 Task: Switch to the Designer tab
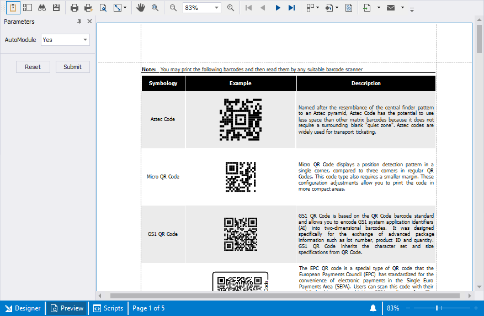(x=23, y=308)
